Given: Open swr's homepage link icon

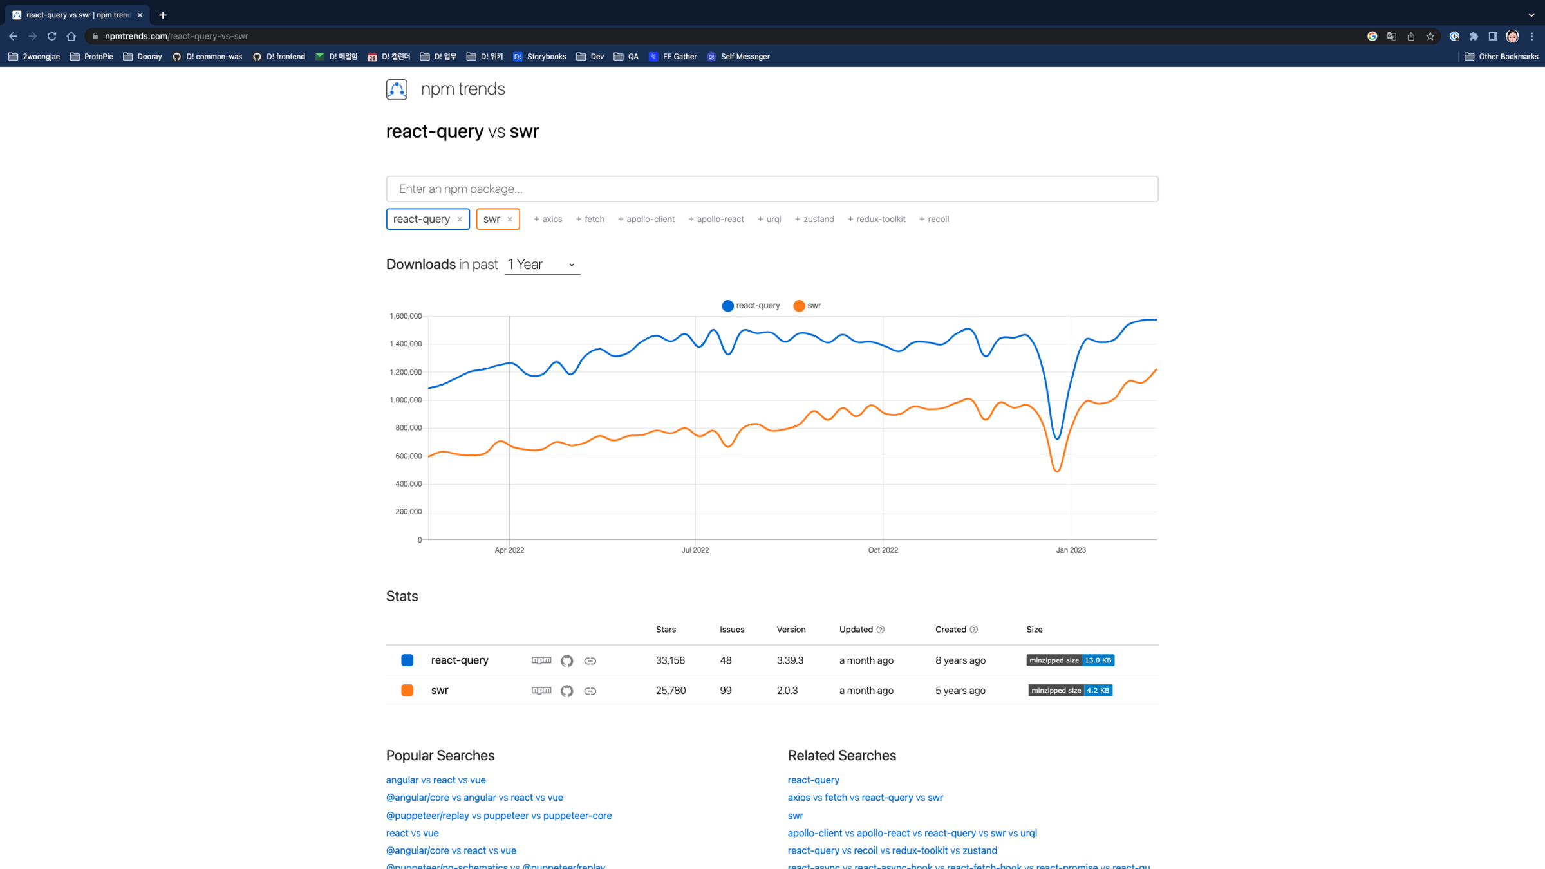Looking at the screenshot, I should point(590,691).
